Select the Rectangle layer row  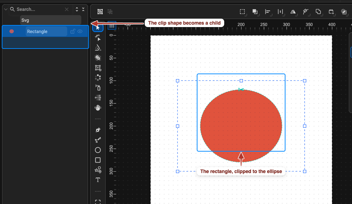click(45, 31)
